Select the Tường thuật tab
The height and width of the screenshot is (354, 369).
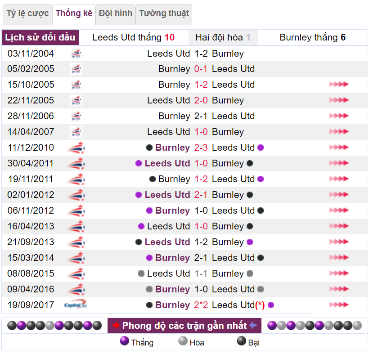coord(164,13)
